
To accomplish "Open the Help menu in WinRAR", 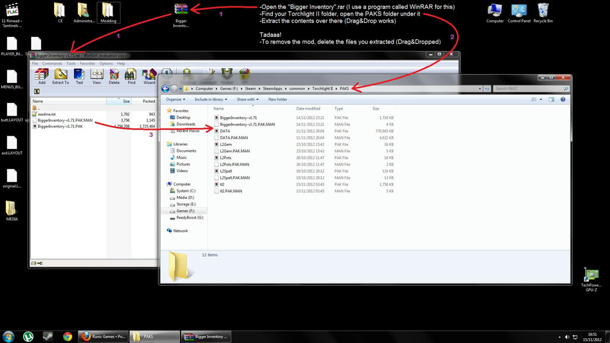I will (121, 63).
